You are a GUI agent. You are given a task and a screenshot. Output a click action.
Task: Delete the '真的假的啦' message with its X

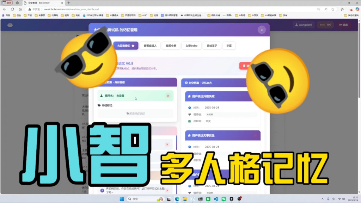pyautogui.click(x=167, y=190)
